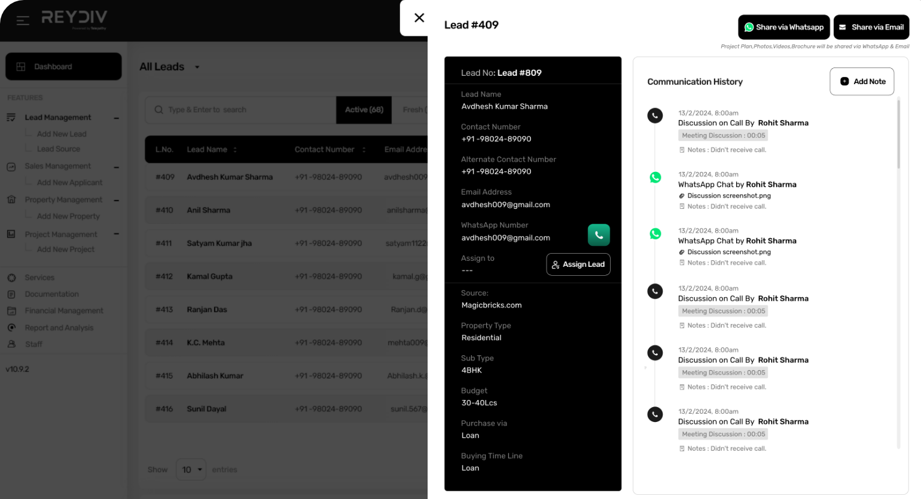The image size is (921, 499).
Task: Select lead row Anil Sharma
Action: (286, 210)
